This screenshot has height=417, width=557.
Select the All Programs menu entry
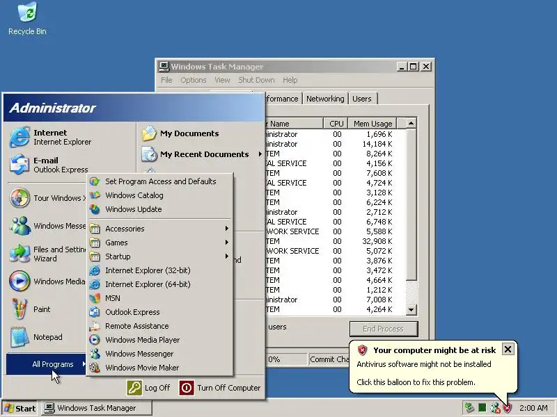click(x=46, y=364)
